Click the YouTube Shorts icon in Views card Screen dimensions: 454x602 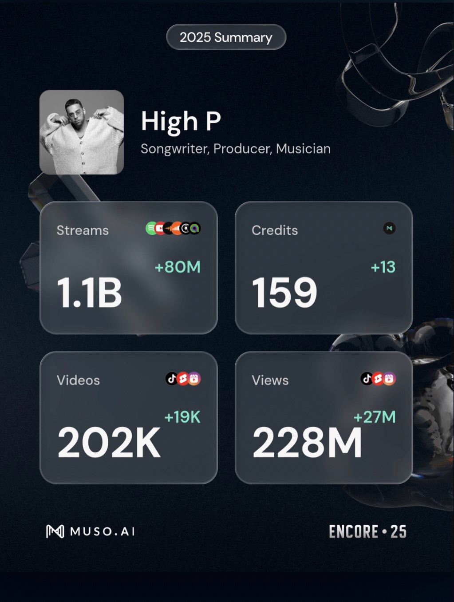(378, 378)
